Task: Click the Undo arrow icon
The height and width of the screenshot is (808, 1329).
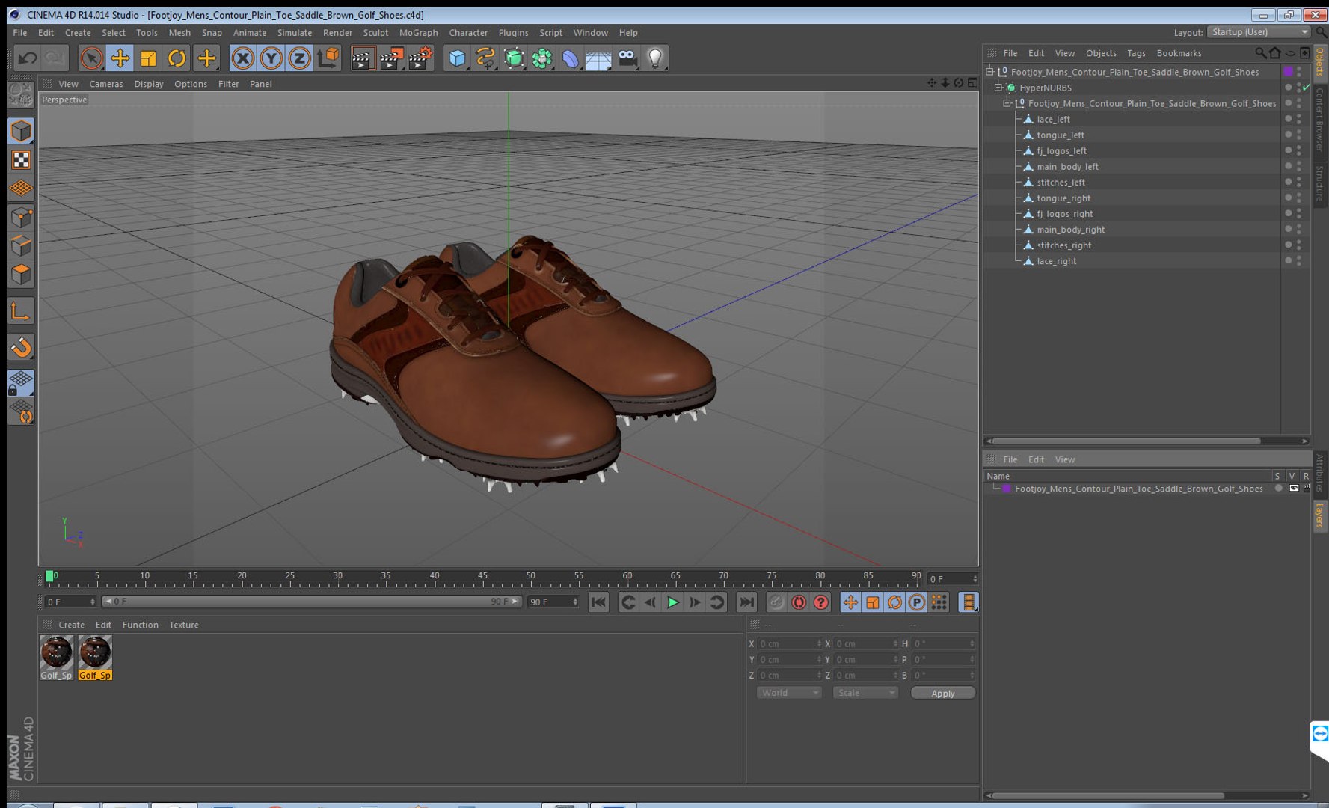Action: coord(28,58)
